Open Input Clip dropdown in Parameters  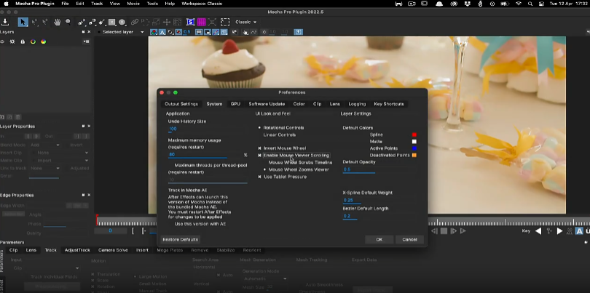(x=52, y=268)
